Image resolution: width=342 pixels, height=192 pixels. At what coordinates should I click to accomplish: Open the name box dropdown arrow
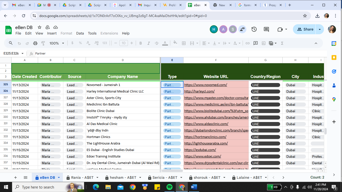[23, 53]
